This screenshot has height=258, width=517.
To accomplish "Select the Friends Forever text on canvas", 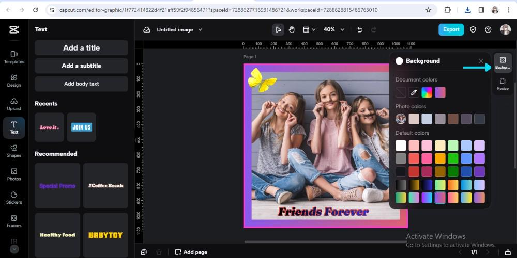I will tap(323, 211).
